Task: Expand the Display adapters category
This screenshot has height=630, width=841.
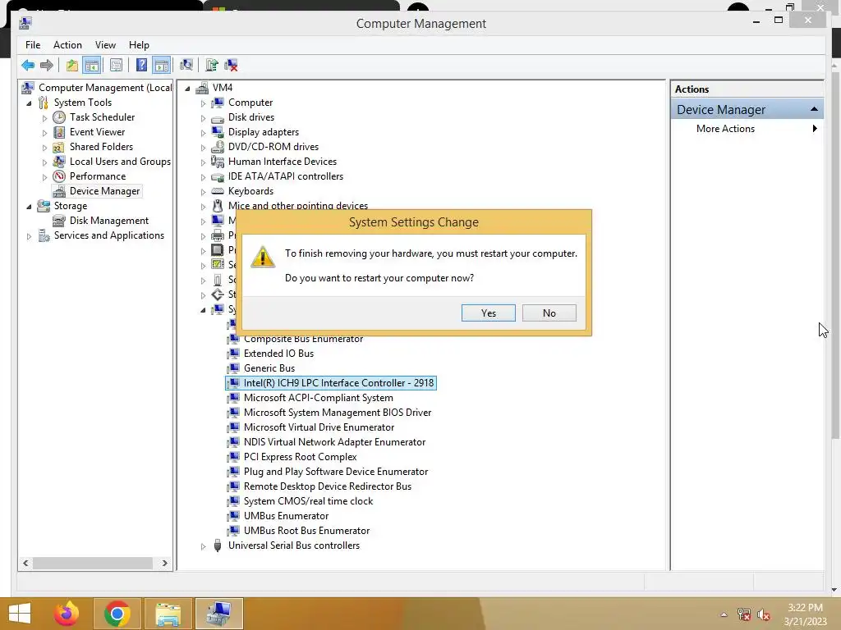Action: pos(204,133)
